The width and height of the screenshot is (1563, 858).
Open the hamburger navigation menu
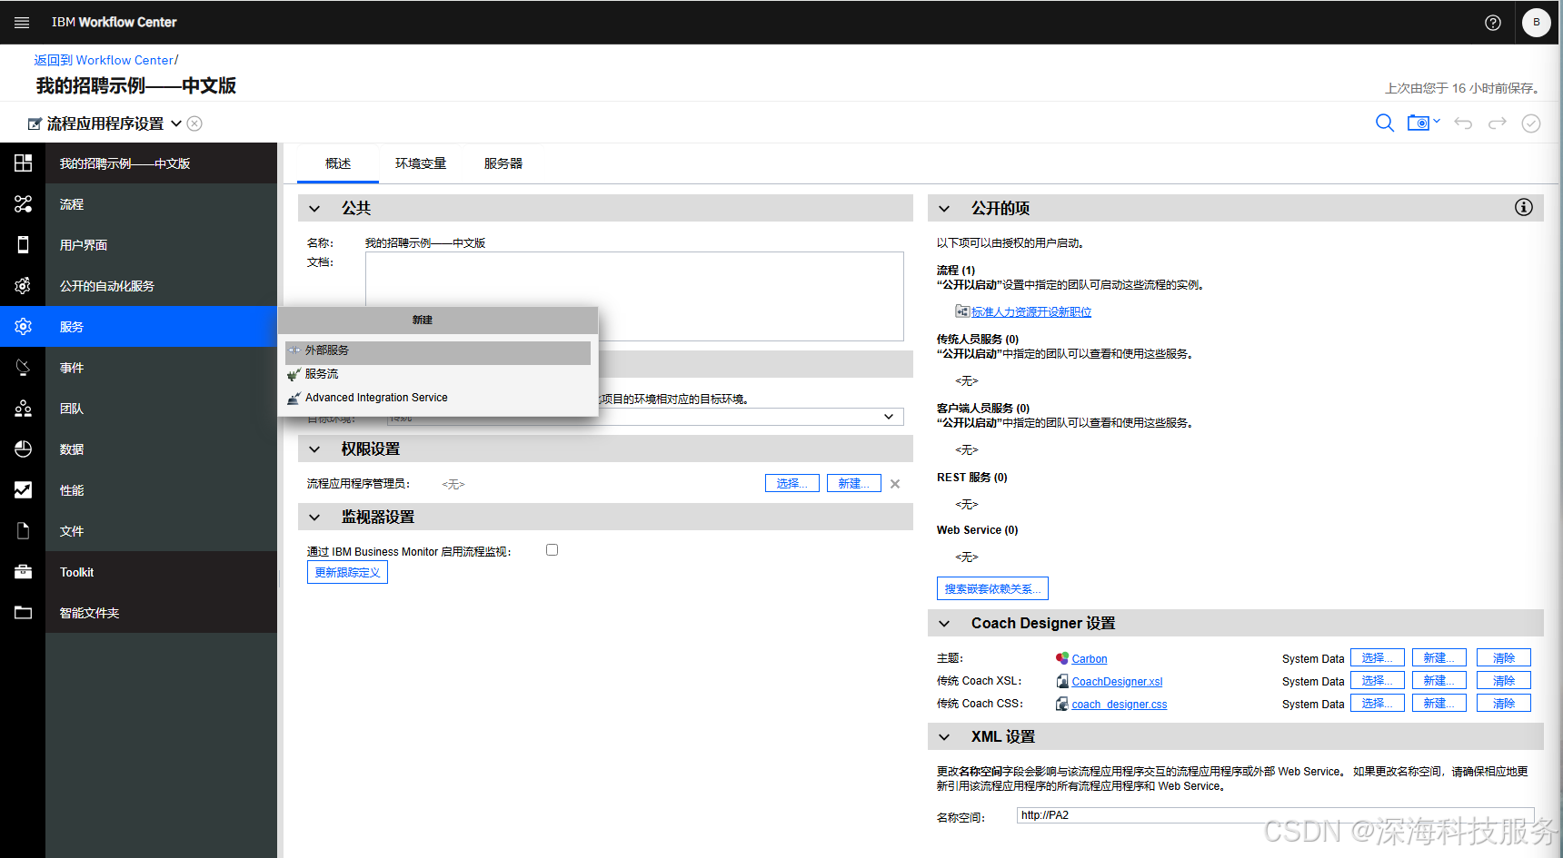[22, 23]
